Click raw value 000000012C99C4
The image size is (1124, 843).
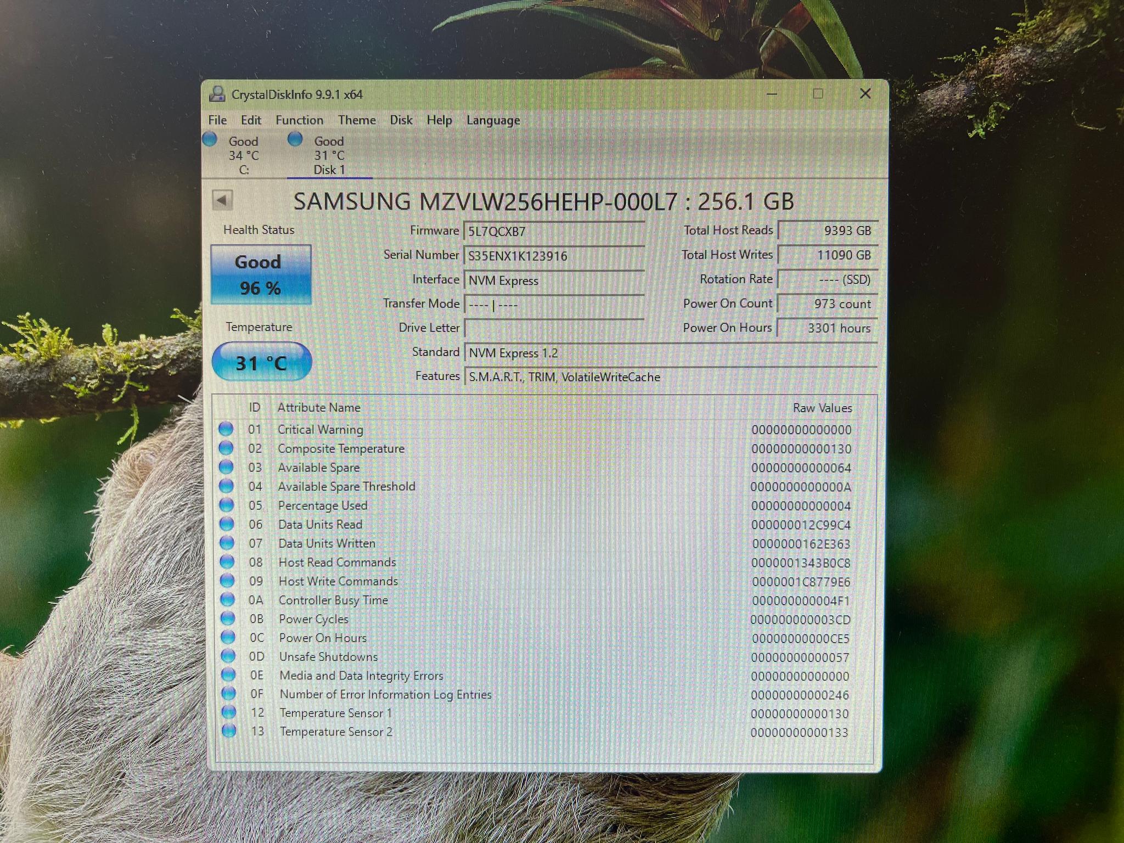pyautogui.click(x=801, y=525)
